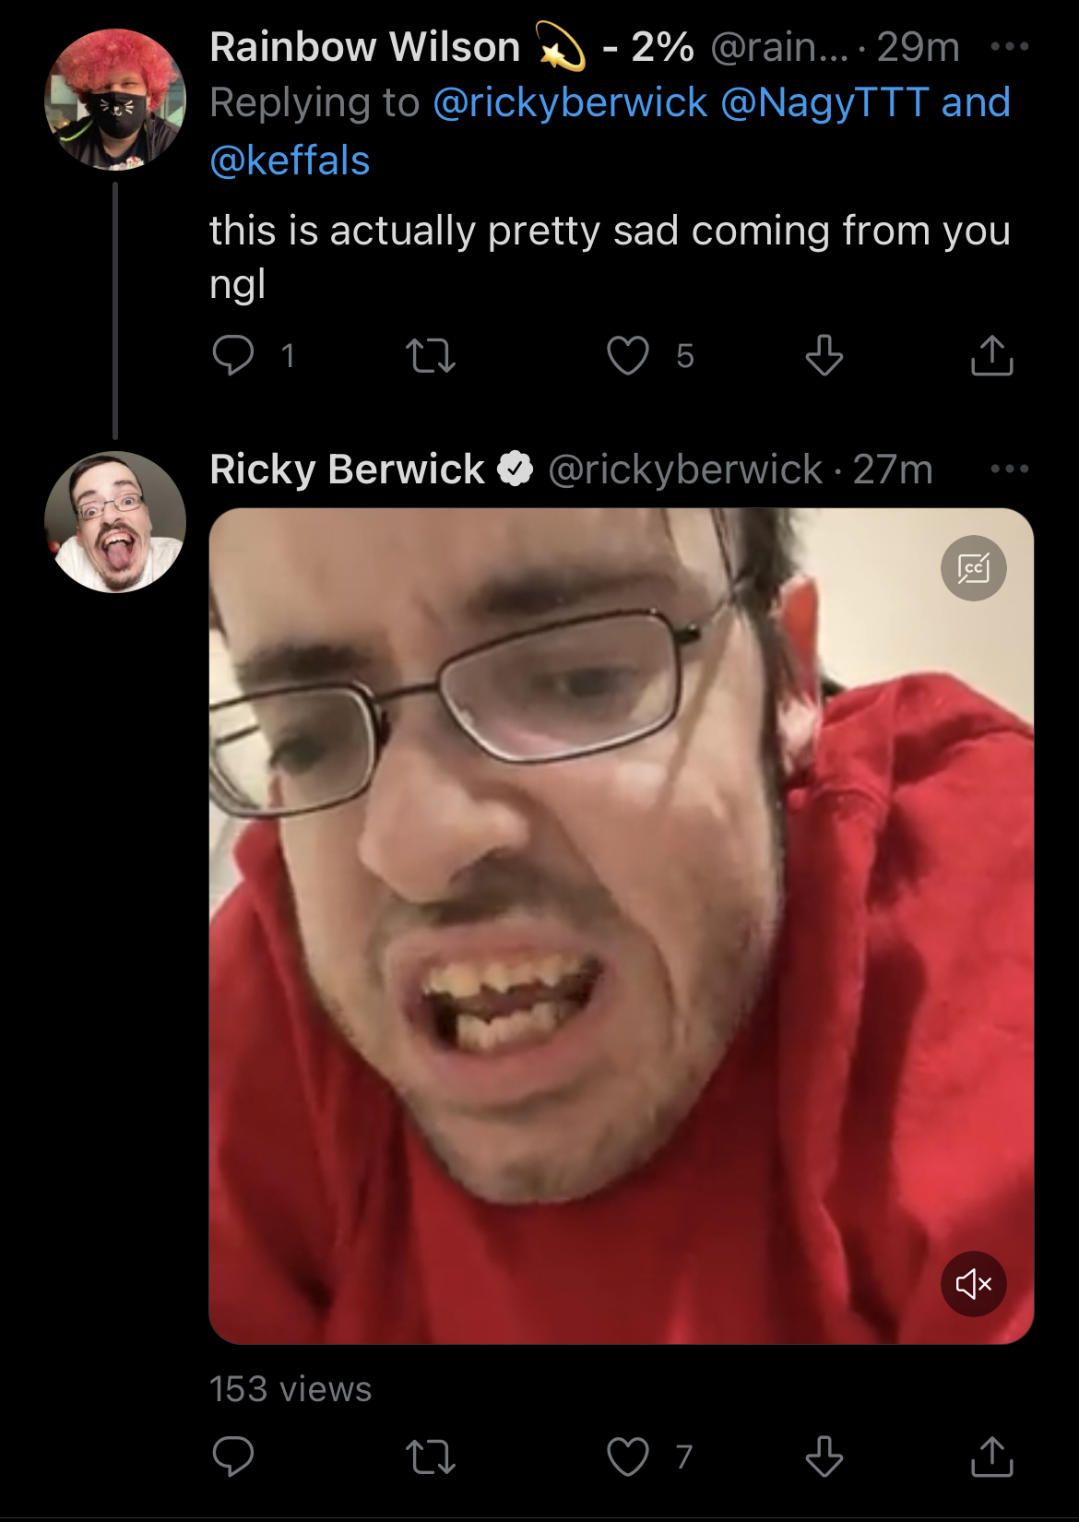Open more options for Ricky Berwick's tweet
This screenshot has height=1522, width=1079.
pyautogui.click(x=1010, y=469)
